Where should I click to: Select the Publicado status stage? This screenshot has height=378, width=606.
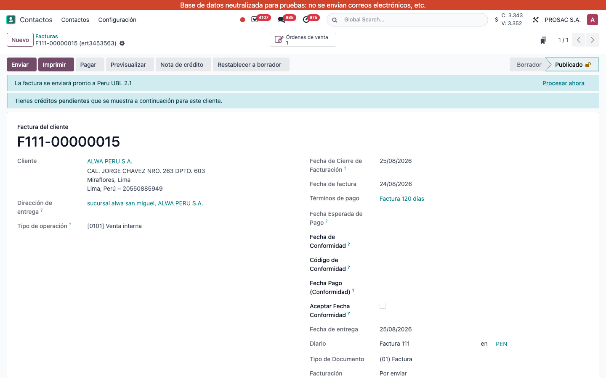coord(573,65)
